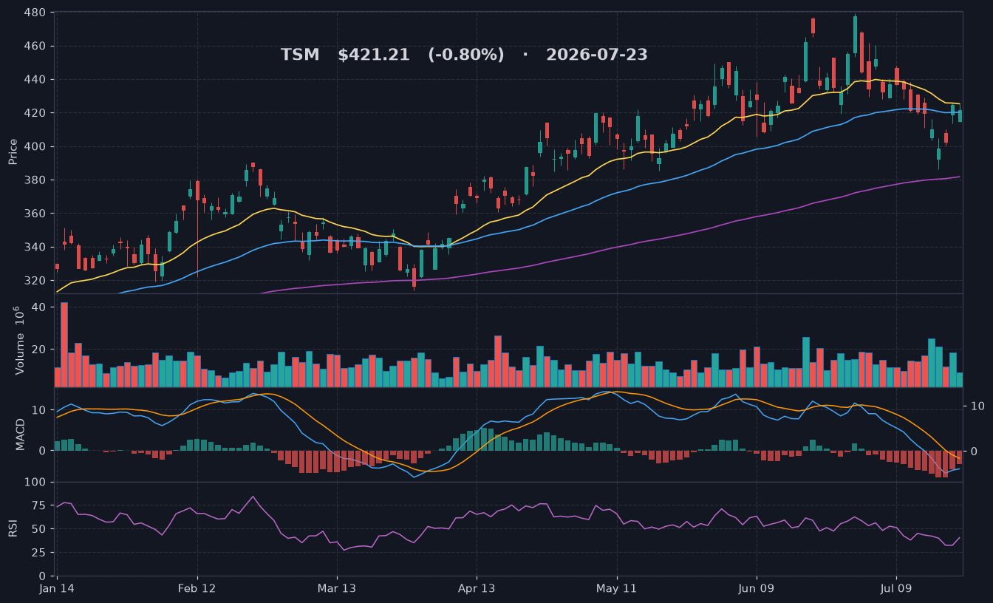Click the Feb 12 date label

click(197, 589)
